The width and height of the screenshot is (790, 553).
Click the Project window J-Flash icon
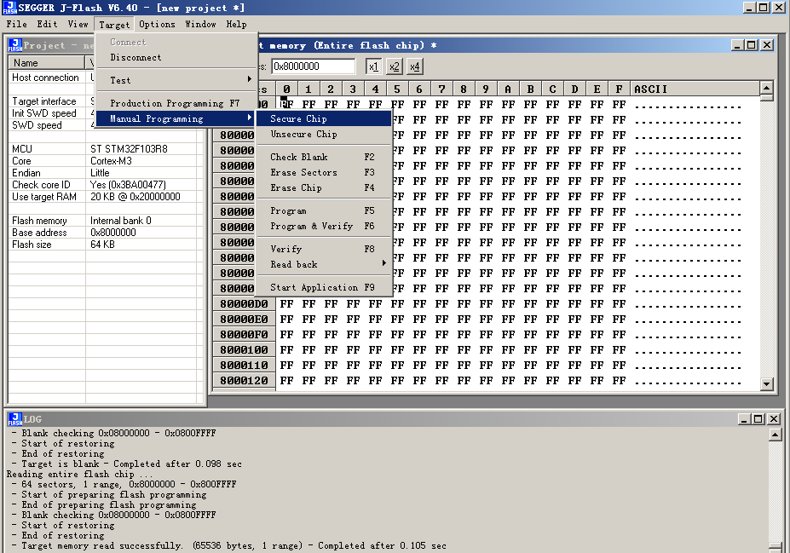(15, 45)
